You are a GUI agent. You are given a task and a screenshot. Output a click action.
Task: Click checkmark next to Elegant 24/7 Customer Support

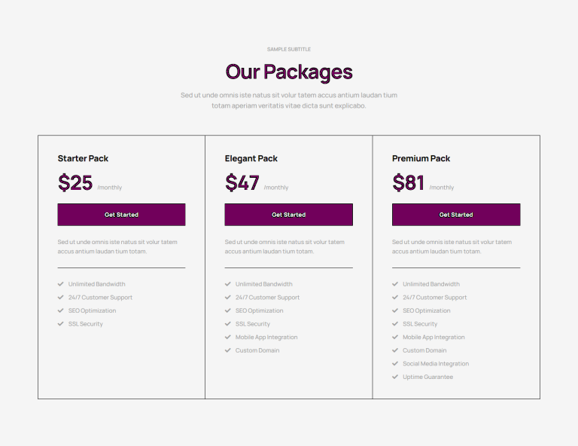228,298
